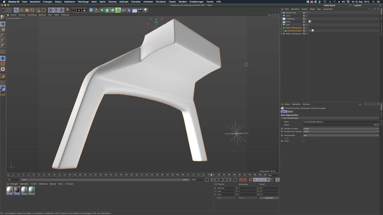Toggle X axis lock
This screenshot has height=215, width=383.
51,10
